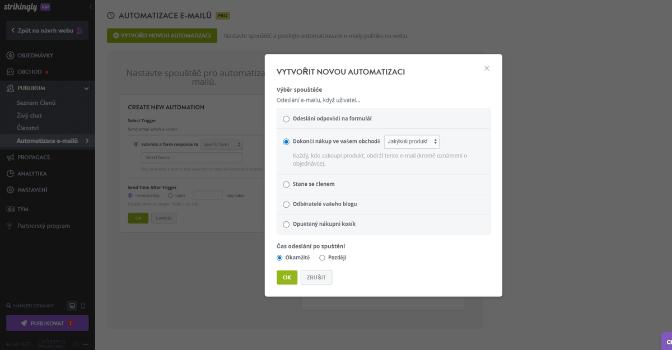Screen dimensions: 672x350
Task: Open the ellipsis menu at bottom left
Action: coord(86,344)
